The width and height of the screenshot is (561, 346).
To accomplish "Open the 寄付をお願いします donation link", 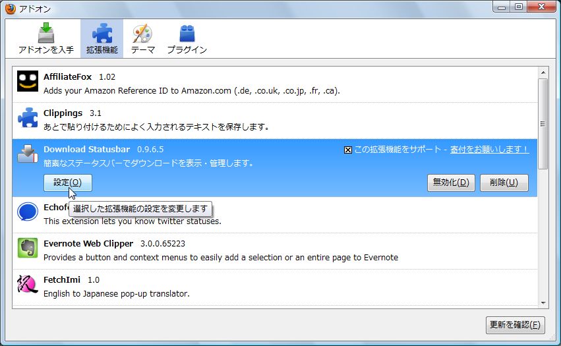I will (x=489, y=149).
